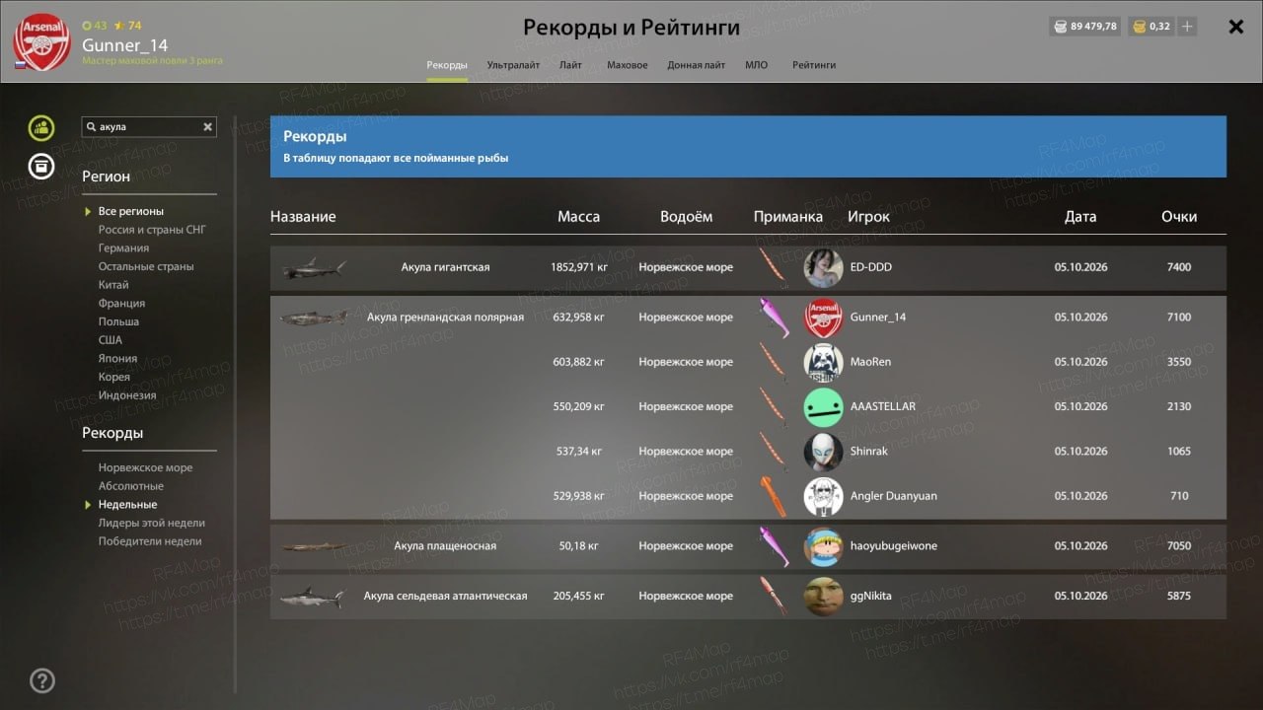Select Япония region filter
The width and height of the screenshot is (1263, 710).
(117, 359)
